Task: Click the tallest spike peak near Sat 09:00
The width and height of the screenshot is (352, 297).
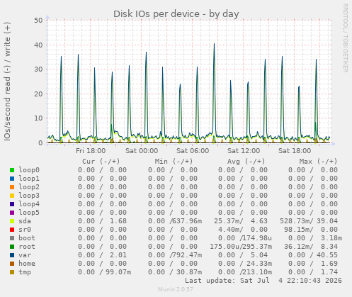Action: (214, 44)
